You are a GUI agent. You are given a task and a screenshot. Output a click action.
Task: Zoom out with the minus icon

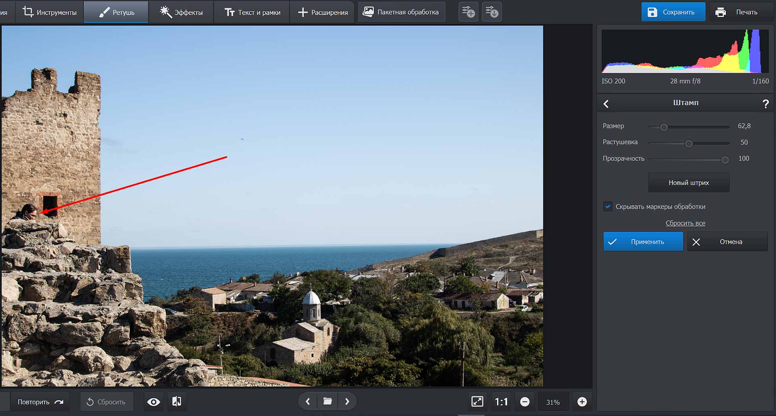click(525, 402)
